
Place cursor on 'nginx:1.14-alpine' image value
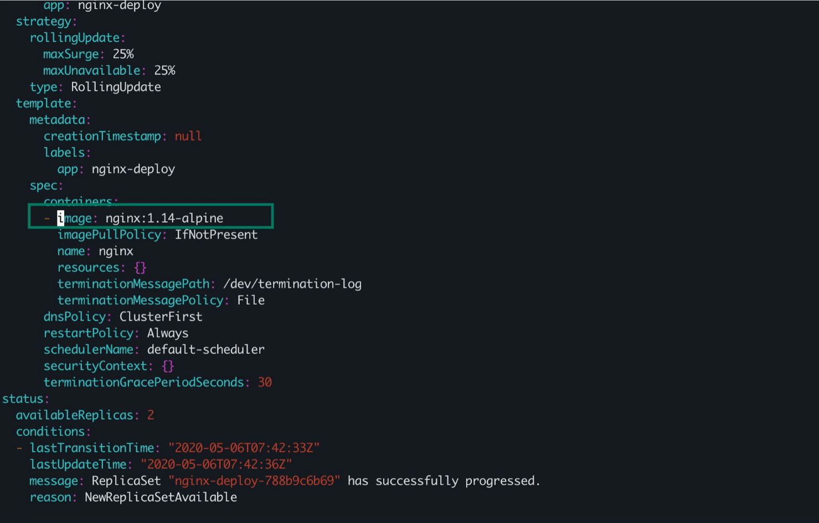(x=164, y=218)
